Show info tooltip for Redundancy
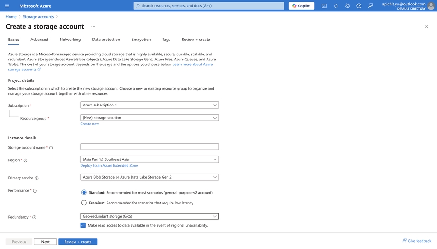 34,217
